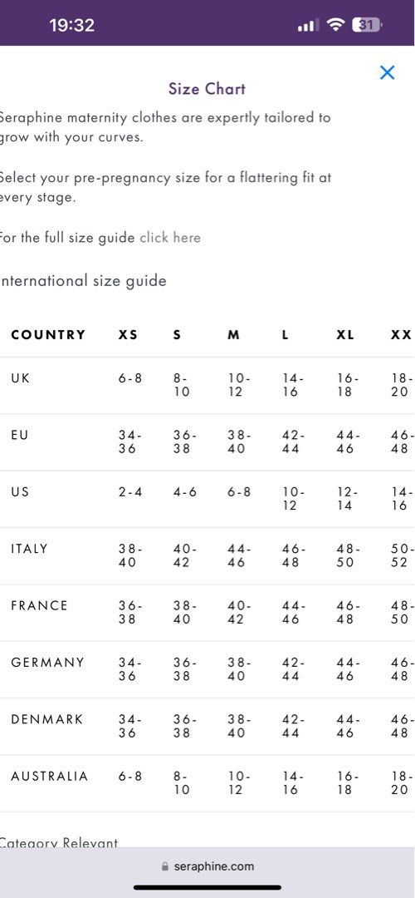Tap the Wi-Fi status icon
The height and width of the screenshot is (898, 415).
click(x=335, y=25)
